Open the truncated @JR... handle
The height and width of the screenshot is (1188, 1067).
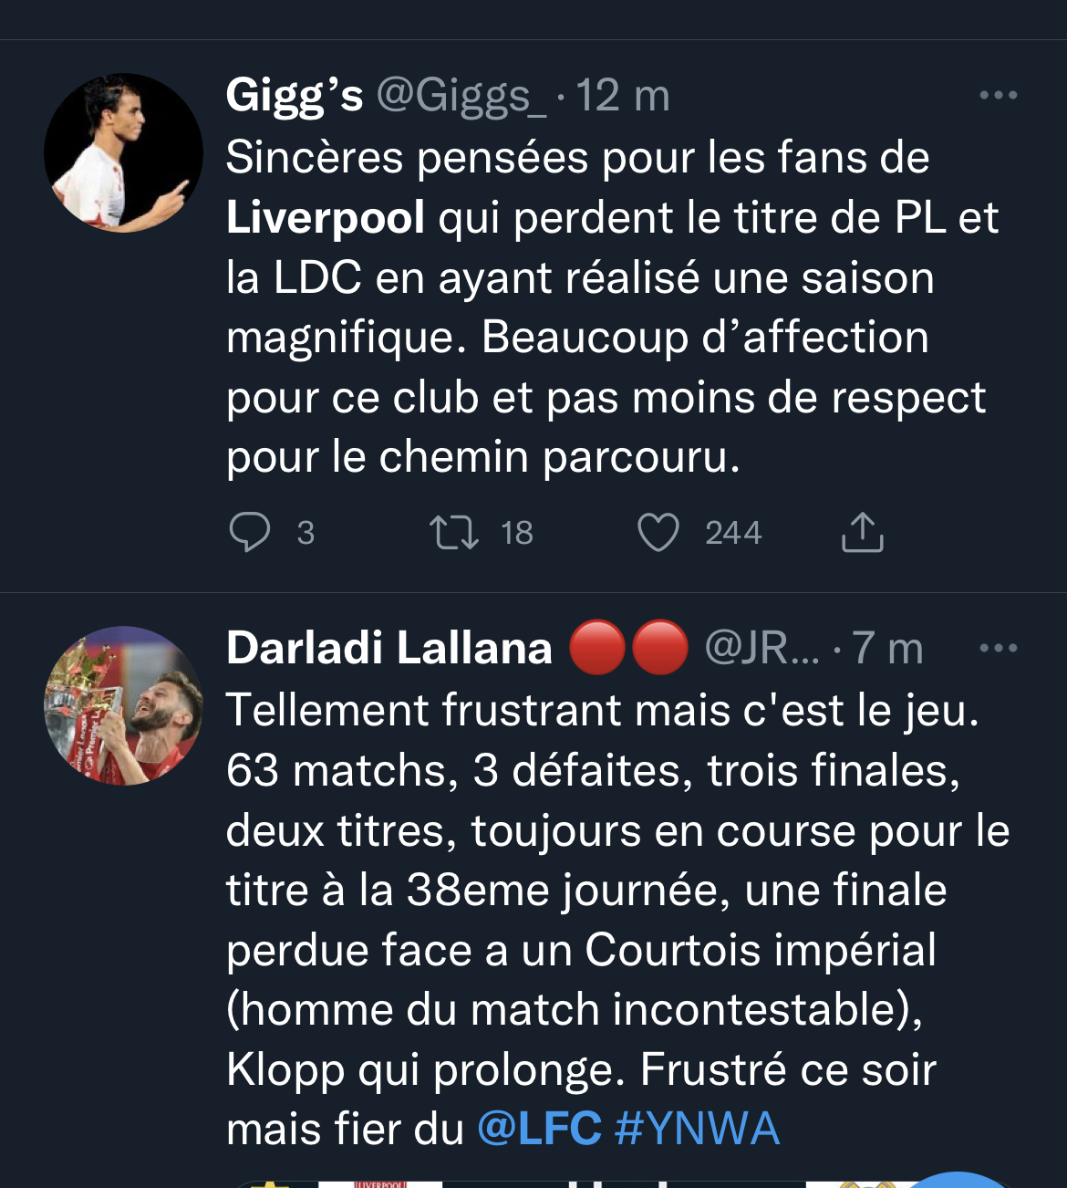tap(762, 649)
